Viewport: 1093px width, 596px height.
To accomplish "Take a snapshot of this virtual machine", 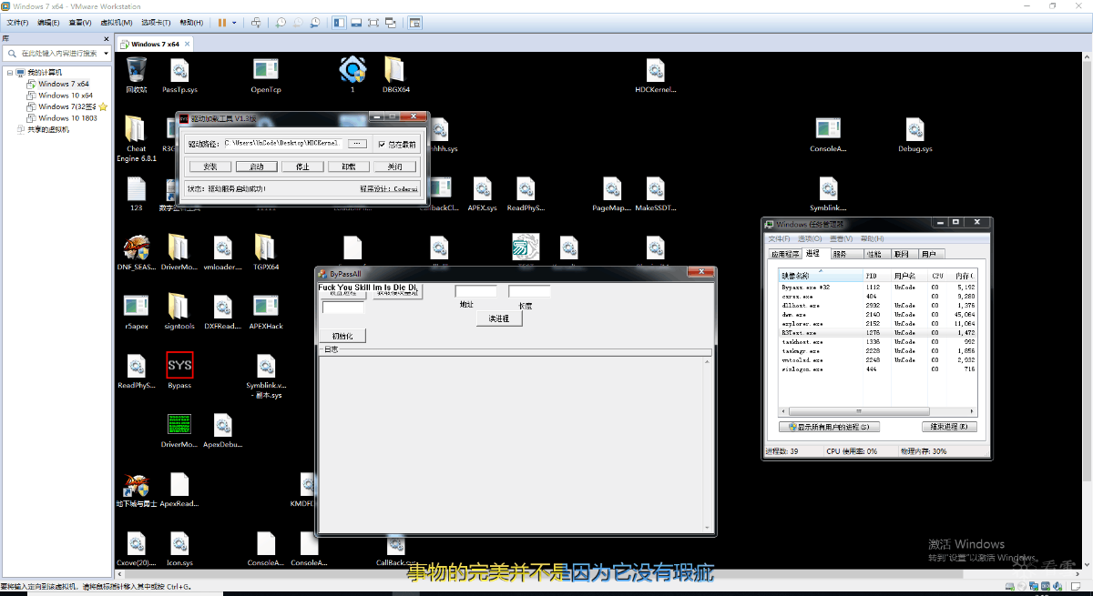I will pos(281,22).
